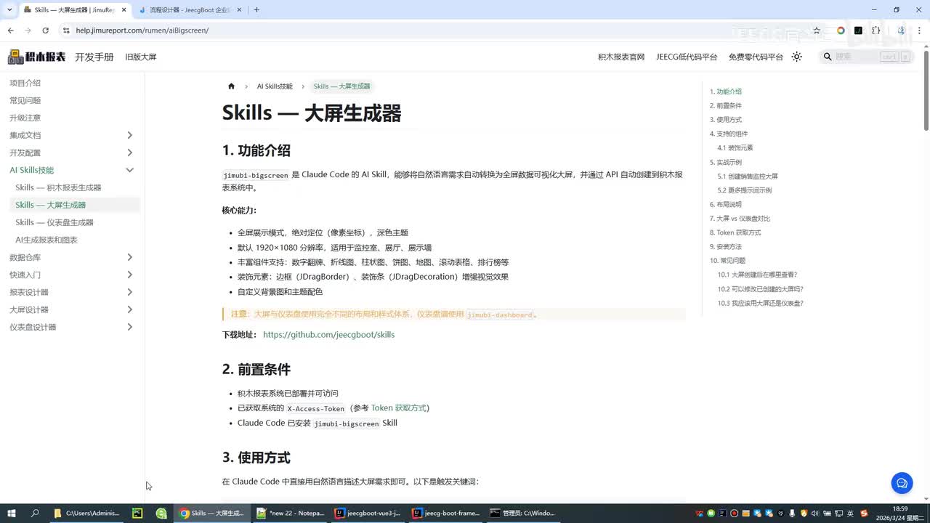This screenshot has width=930, height=523.
Task: Click the 积木报表 logo in the header
Action: pyautogui.click(x=36, y=57)
